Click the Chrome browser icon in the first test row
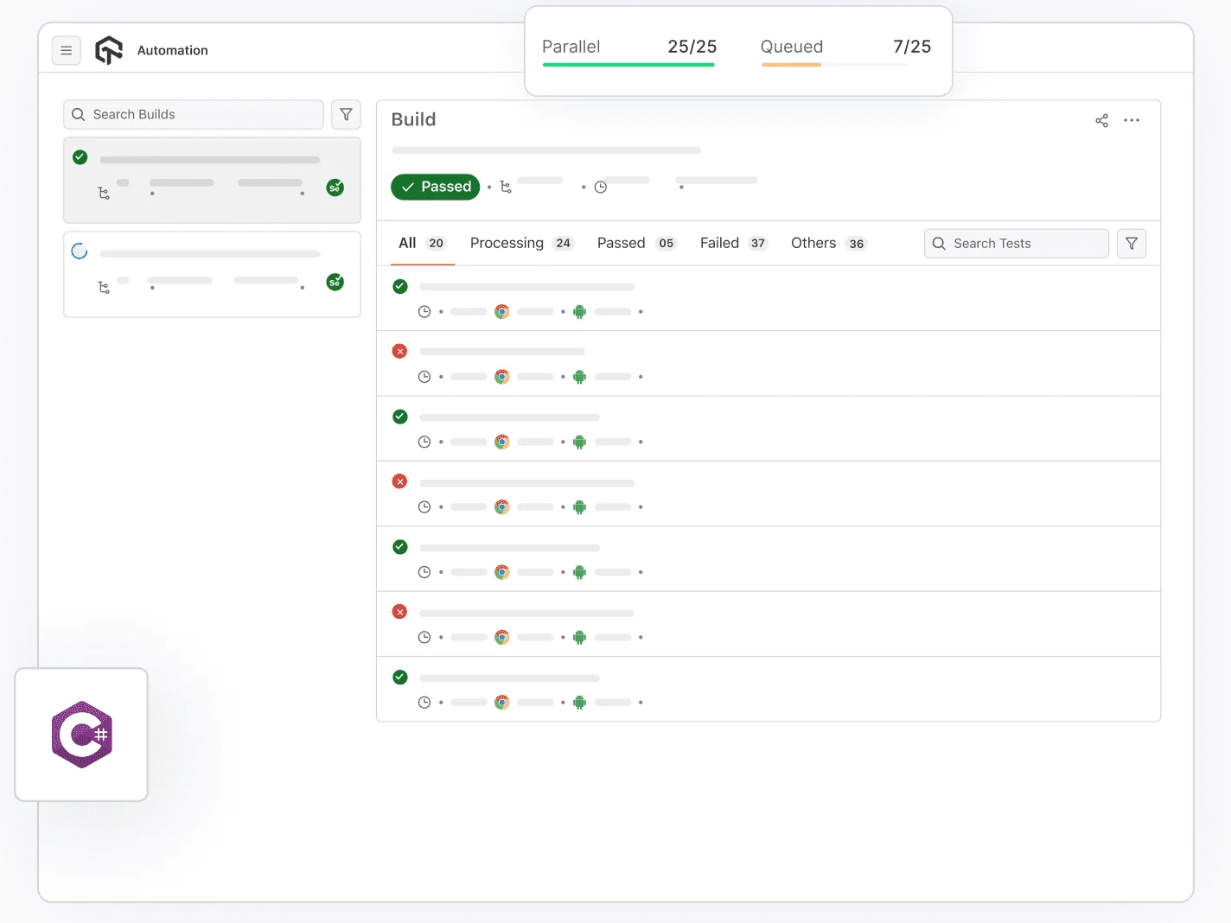 [x=501, y=311]
